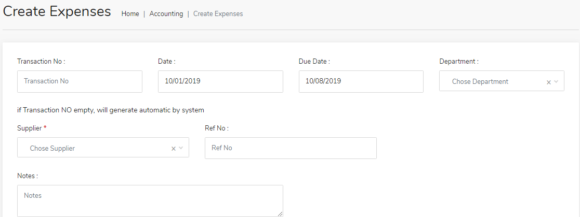This screenshot has width=580, height=217.
Task: Click the Create Expenses breadcrumb item
Action: (x=218, y=14)
